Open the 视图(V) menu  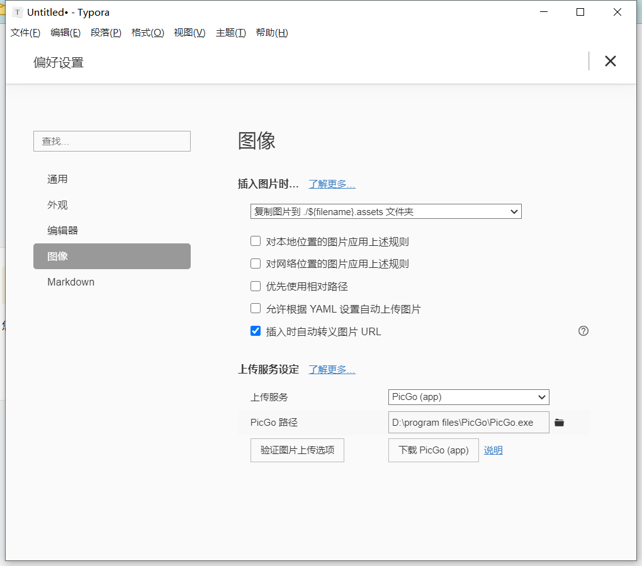click(x=189, y=33)
